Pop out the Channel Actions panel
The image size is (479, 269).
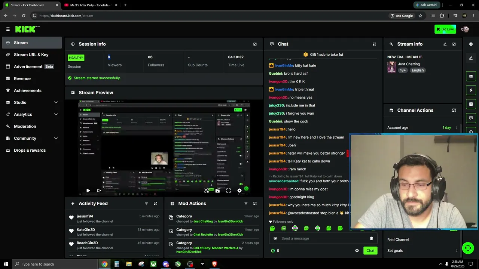pyautogui.click(x=454, y=110)
